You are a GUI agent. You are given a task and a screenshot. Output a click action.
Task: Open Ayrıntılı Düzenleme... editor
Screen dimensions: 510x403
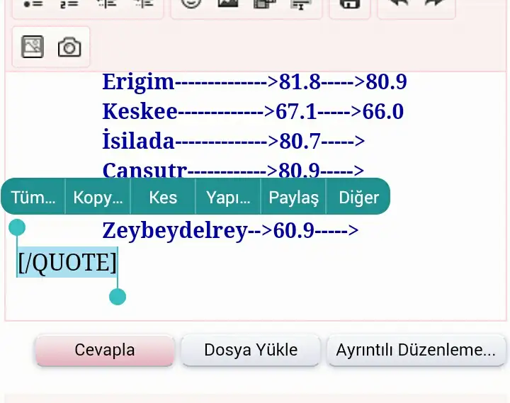click(x=416, y=350)
